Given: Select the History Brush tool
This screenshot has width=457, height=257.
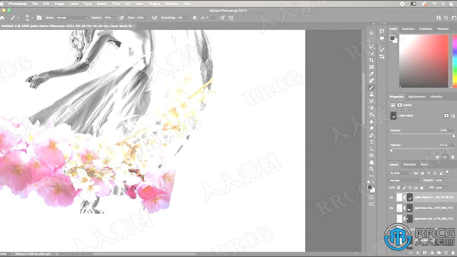Looking at the screenshot, I should 371,101.
